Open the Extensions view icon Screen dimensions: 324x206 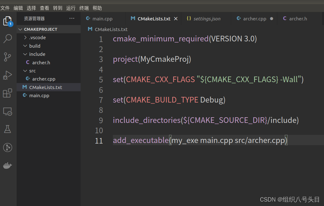pyautogui.click(x=8, y=93)
